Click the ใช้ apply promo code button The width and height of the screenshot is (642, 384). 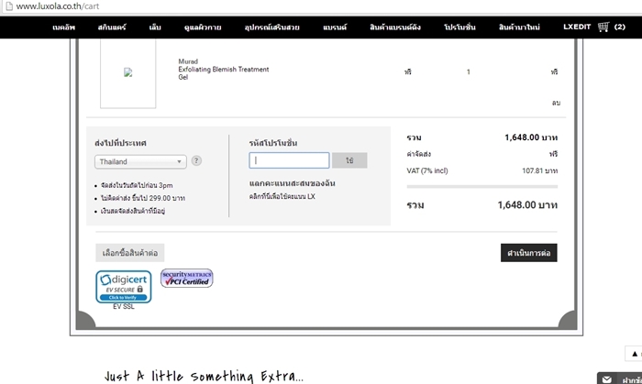[349, 160]
